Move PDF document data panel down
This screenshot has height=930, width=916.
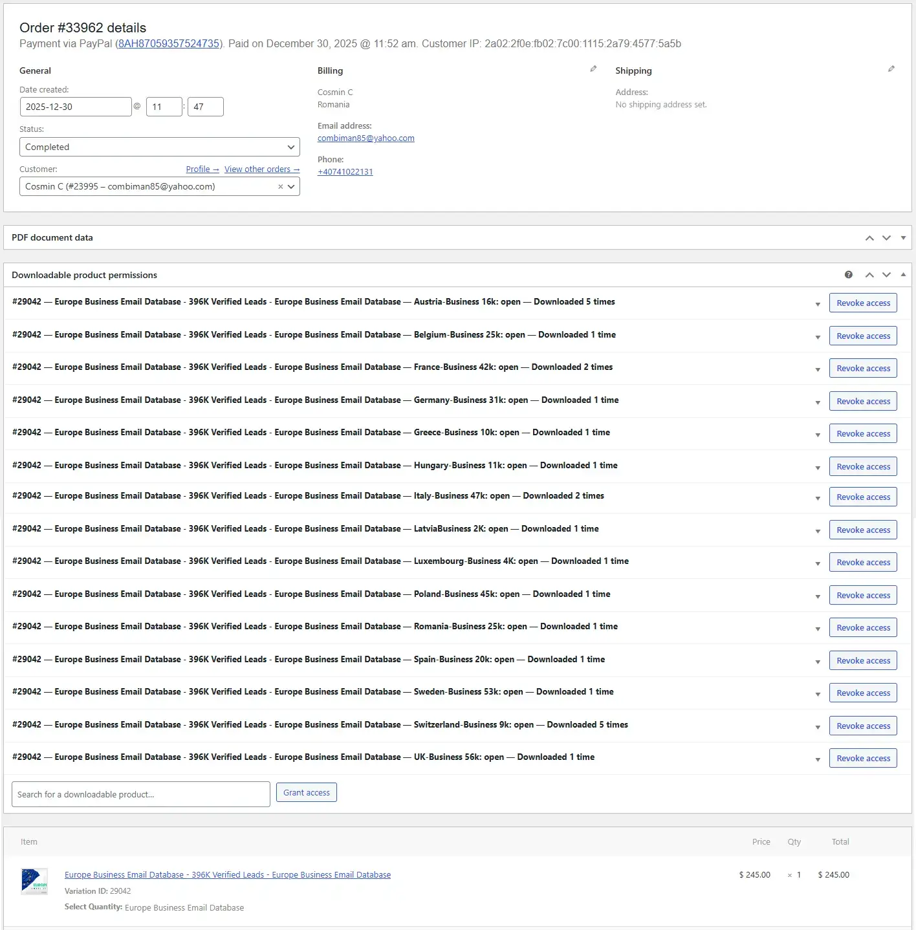(886, 238)
